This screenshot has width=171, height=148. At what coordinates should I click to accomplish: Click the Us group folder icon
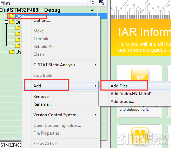click(12, 52)
